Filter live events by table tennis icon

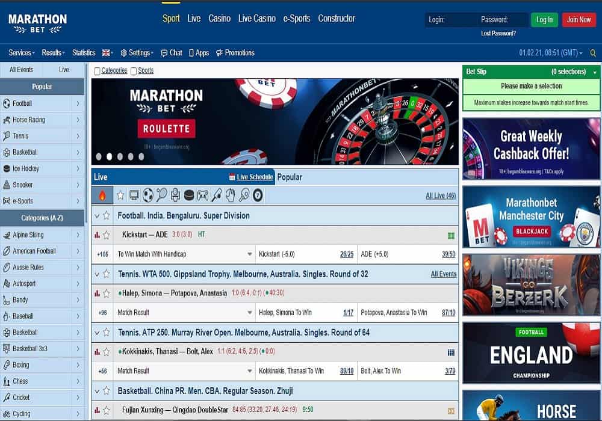(x=244, y=195)
